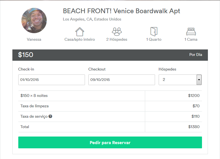Click the guests icon above 2 Hóspedes

coord(117,31)
